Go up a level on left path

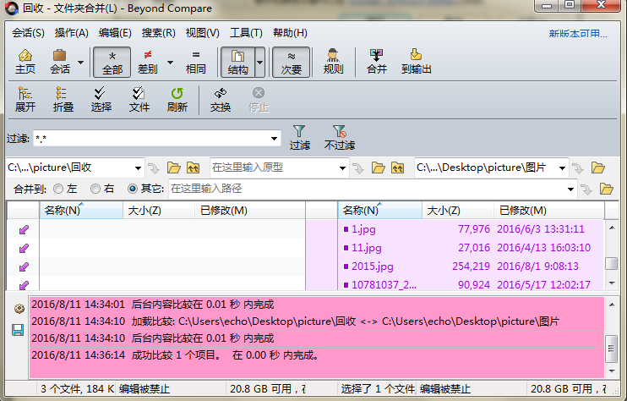pos(194,168)
